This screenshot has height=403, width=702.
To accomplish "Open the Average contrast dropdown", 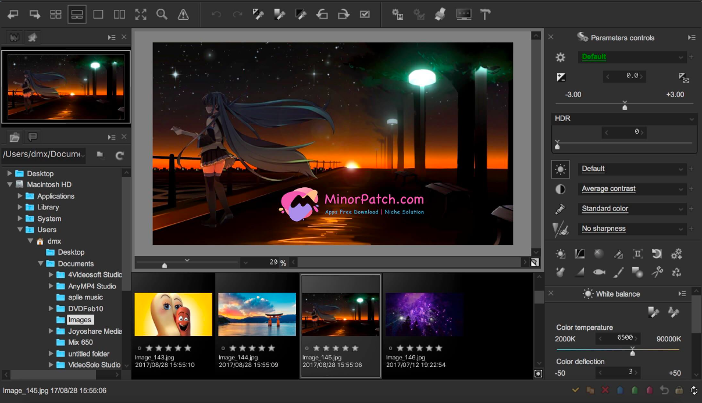I will coord(632,189).
